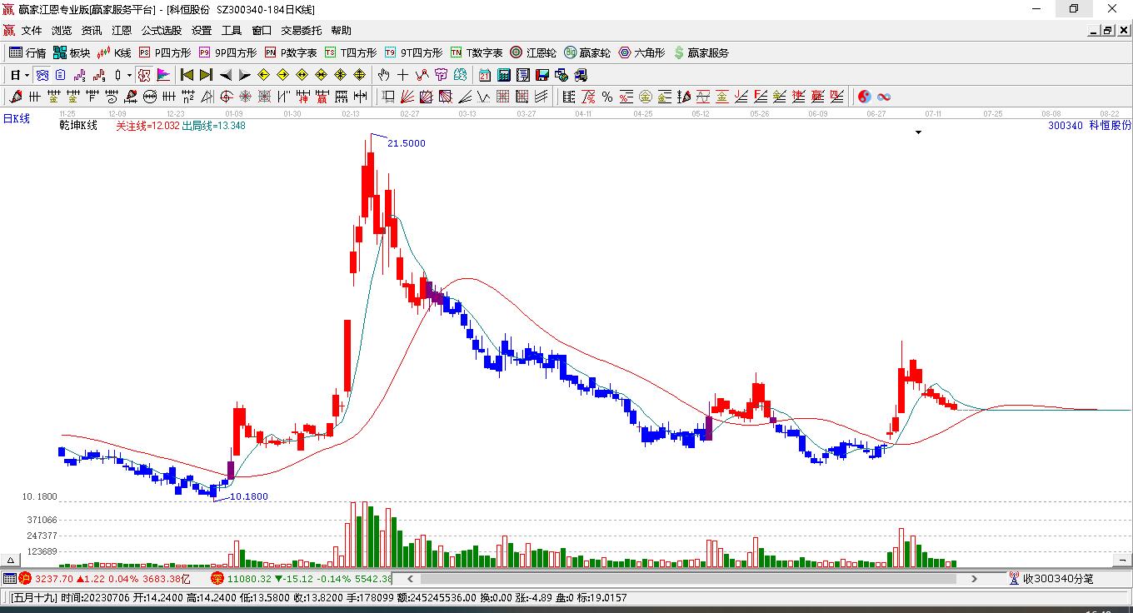Open the 资讯 menu

92,31
